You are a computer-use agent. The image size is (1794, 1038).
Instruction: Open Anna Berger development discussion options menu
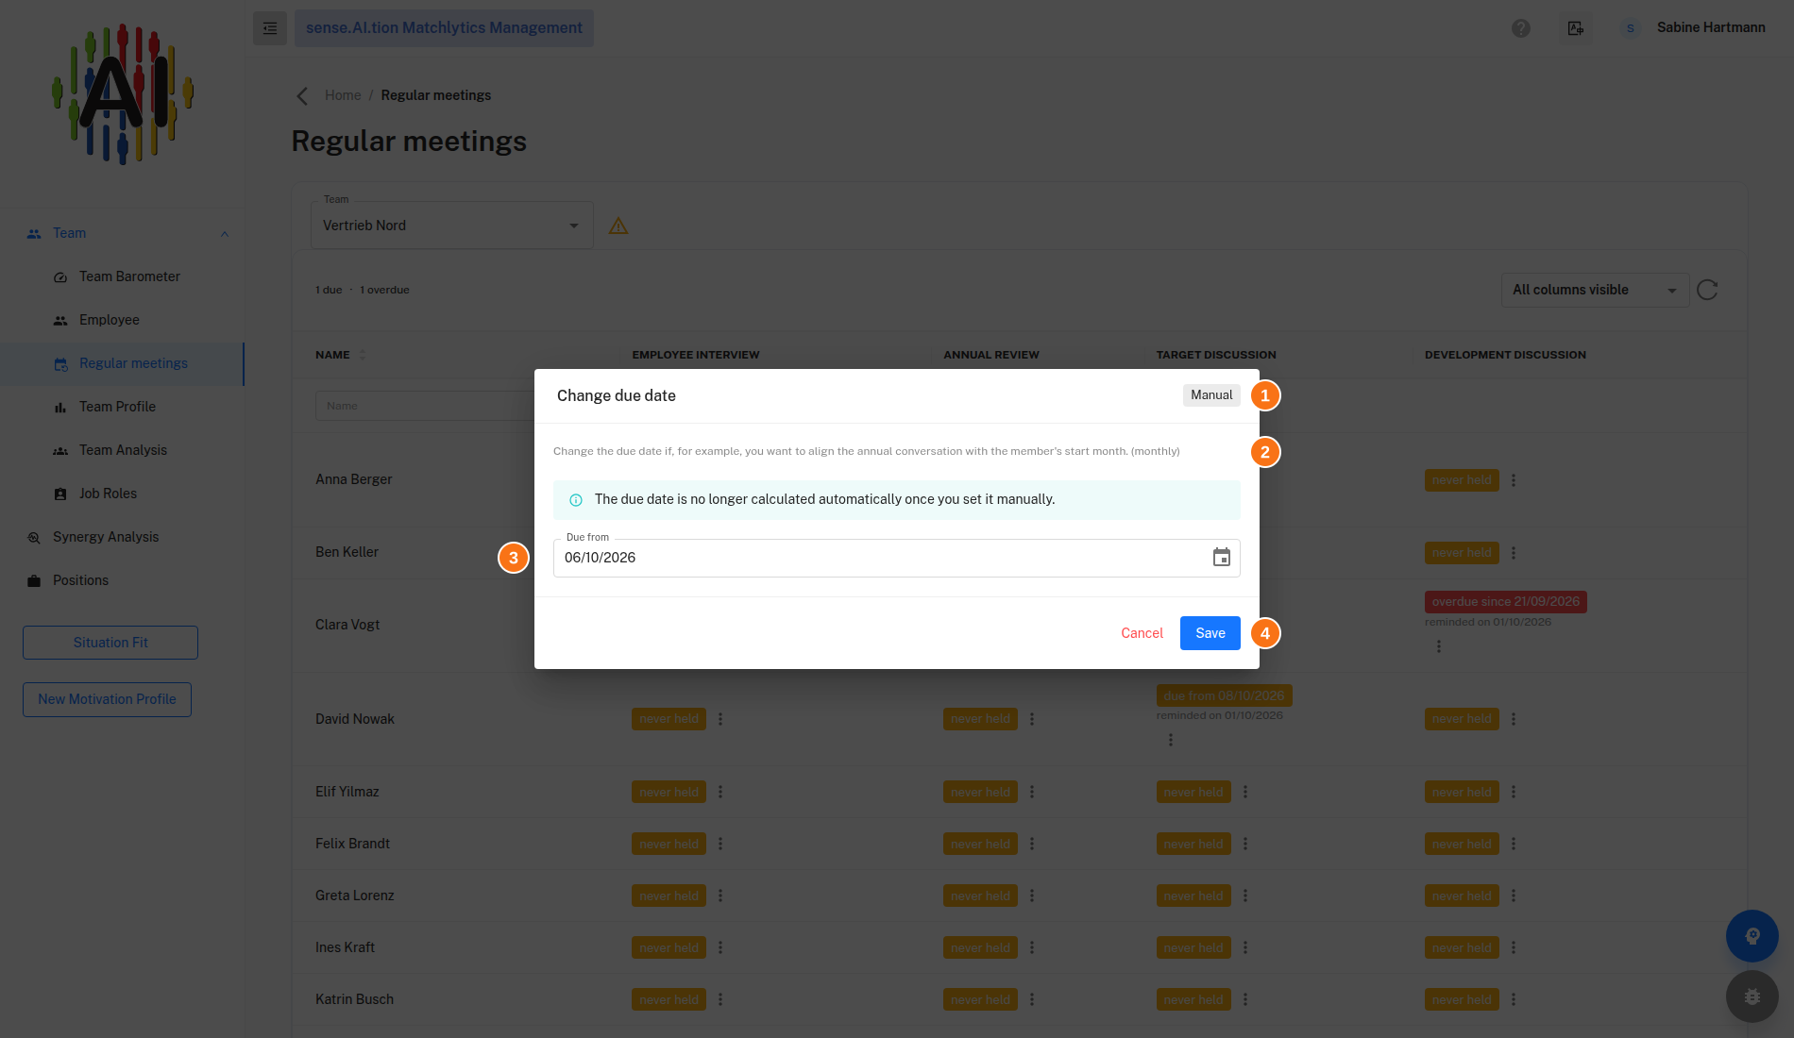click(x=1514, y=480)
